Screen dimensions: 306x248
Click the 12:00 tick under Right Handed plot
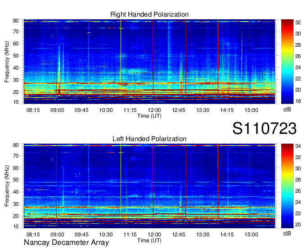click(x=154, y=110)
